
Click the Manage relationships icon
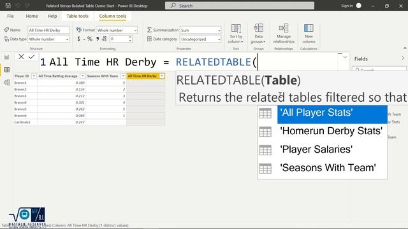coord(284,28)
